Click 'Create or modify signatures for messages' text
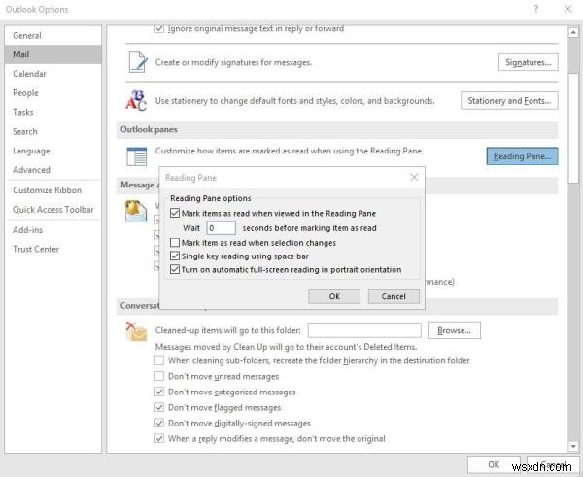Image resolution: width=583 pixels, height=477 pixels. point(233,62)
